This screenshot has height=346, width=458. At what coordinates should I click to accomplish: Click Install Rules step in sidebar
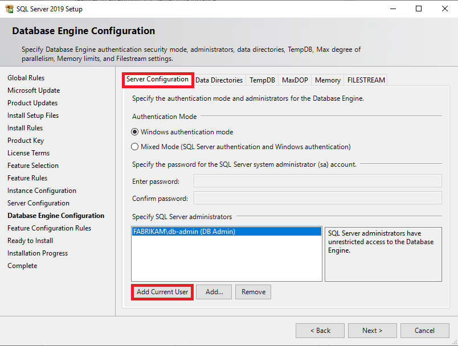(x=25, y=128)
